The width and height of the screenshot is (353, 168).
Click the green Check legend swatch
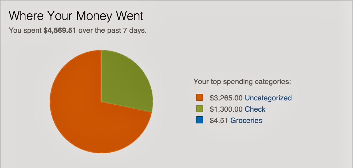point(200,109)
